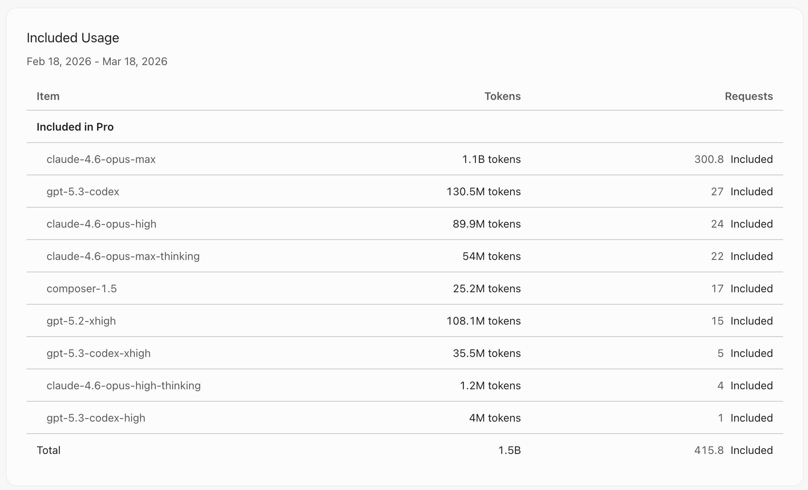Viewport: 808px width, 490px height.
Task: Click the gpt-5.2-xhigh model name
Action: pyautogui.click(x=81, y=321)
